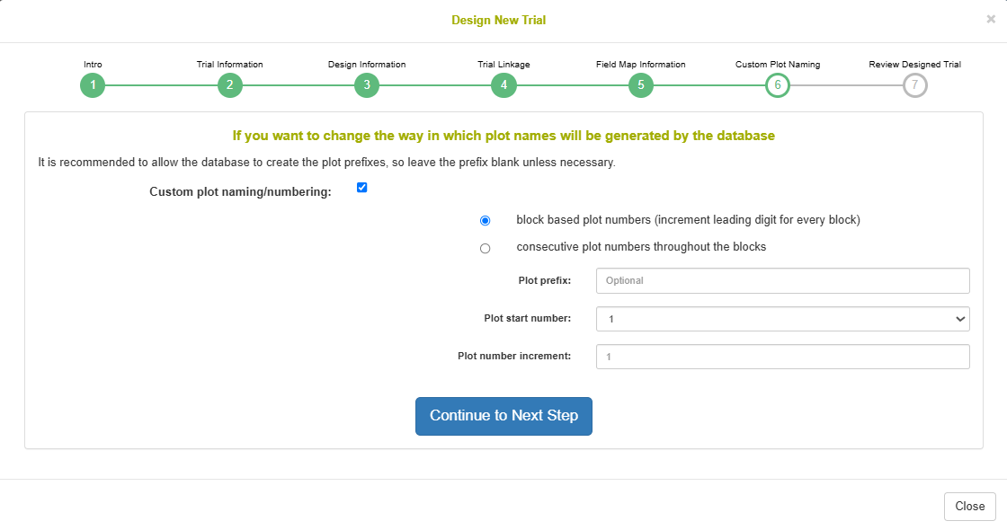
Task: Focus the Plot number increment field
Action: point(783,357)
